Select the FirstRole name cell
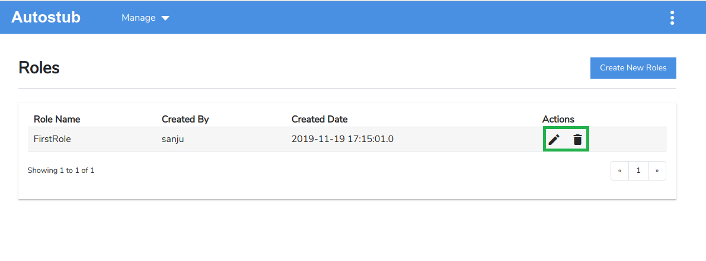 click(53, 139)
